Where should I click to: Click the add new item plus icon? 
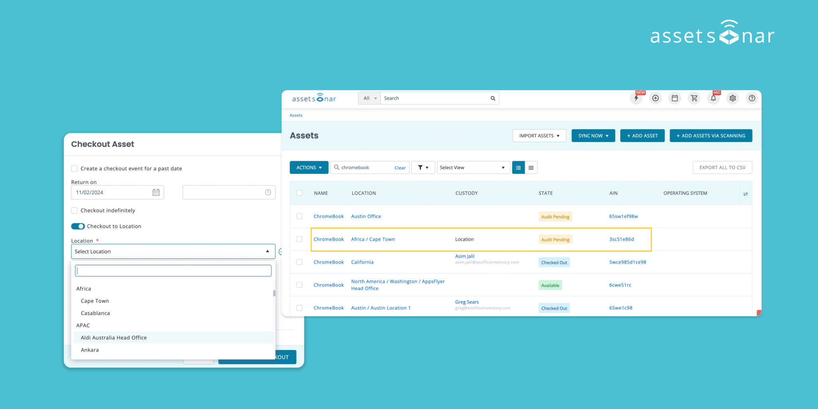tap(655, 98)
